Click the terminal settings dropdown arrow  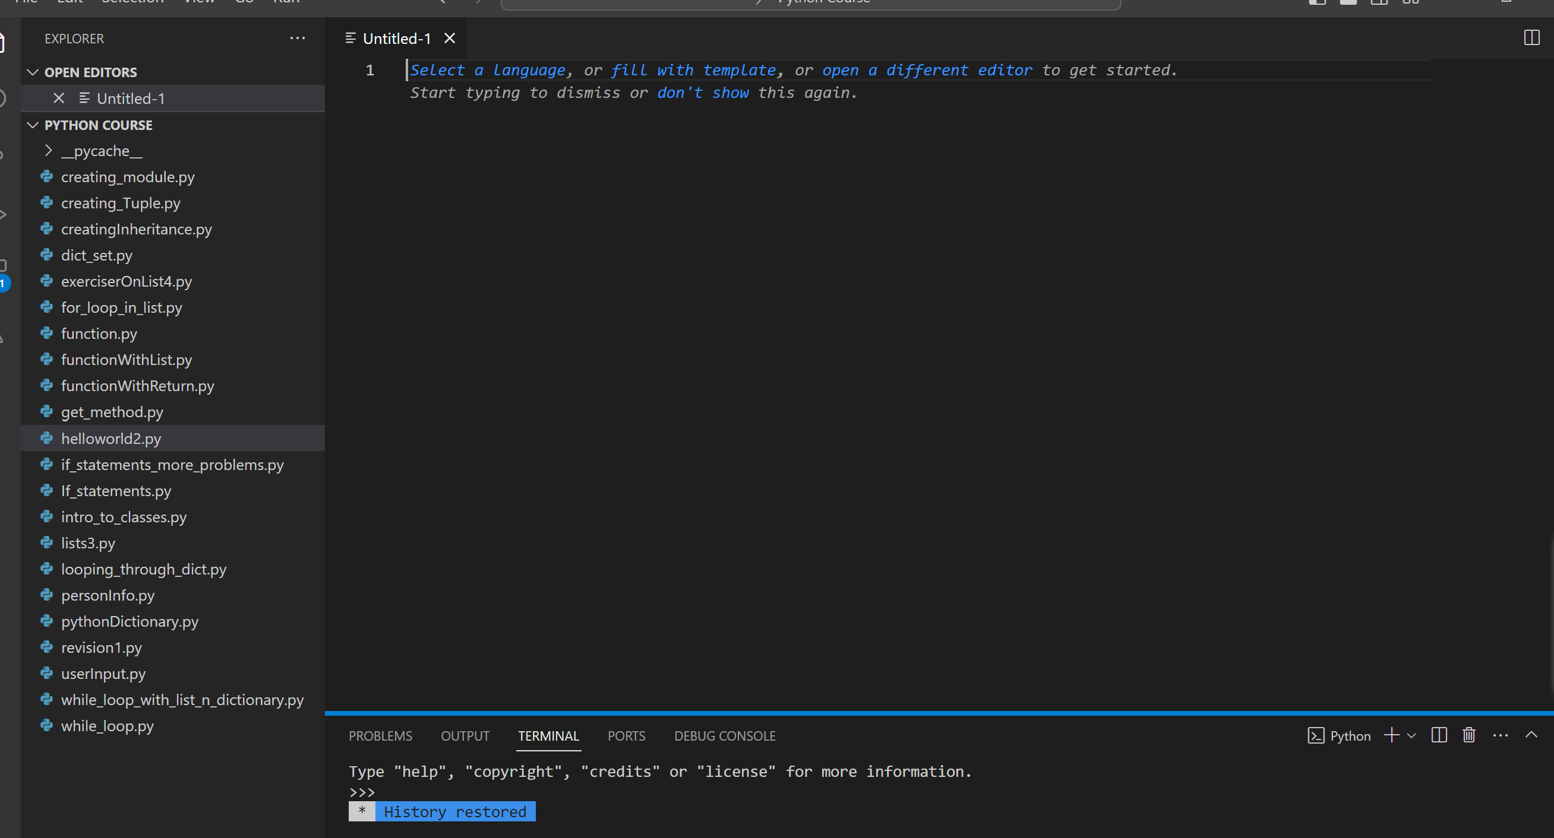tap(1410, 736)
